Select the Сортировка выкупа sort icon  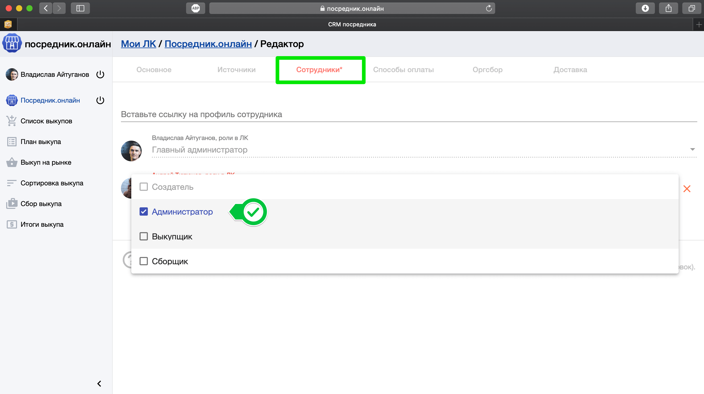(x=11, y=183)
